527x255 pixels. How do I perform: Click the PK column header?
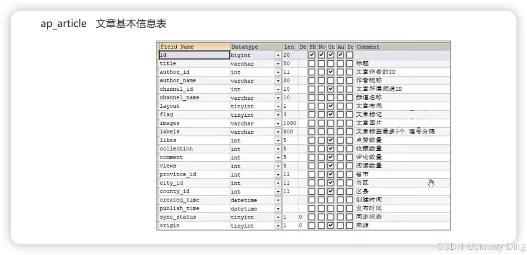[x=312, y=47]
